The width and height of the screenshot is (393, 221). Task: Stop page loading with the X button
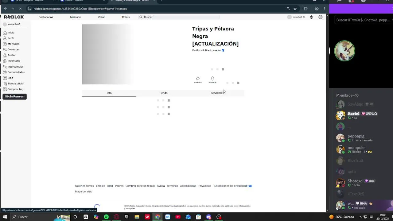20,9
